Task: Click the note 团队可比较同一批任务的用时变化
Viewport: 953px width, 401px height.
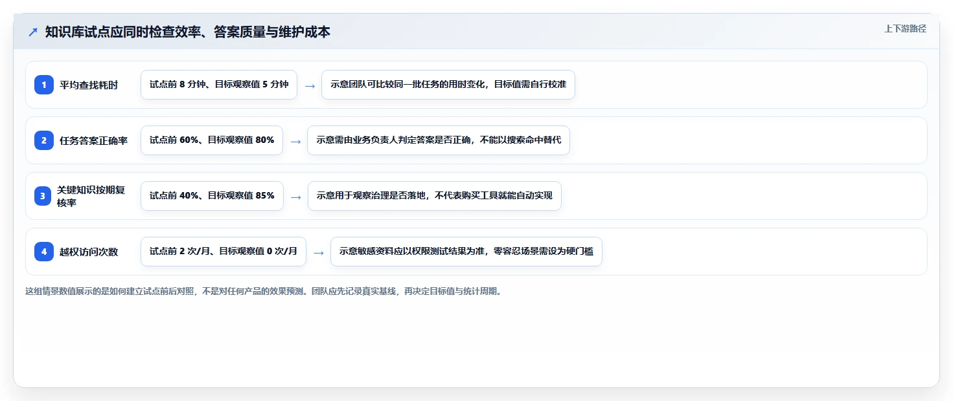Action: (448, 85)
